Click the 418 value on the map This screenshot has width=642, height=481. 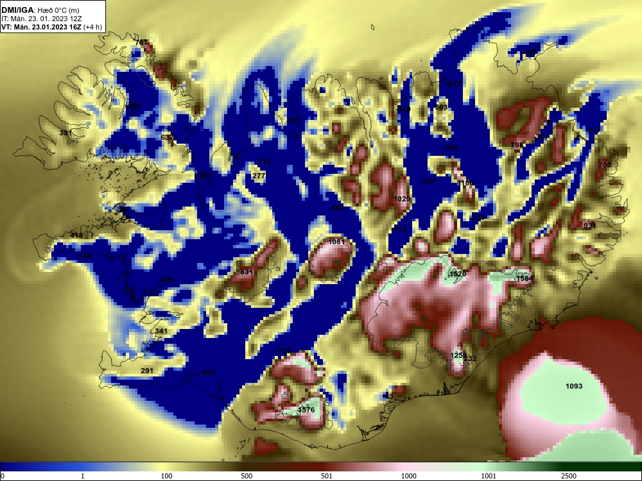[x=76, y=235]
